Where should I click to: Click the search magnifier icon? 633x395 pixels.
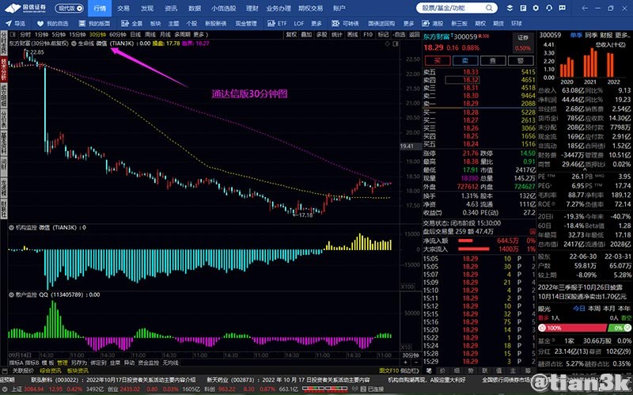489,8
